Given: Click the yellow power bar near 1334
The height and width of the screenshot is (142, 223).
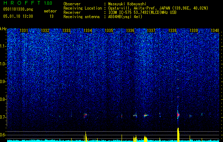Looking at the screenshot, I should [86, 137].
